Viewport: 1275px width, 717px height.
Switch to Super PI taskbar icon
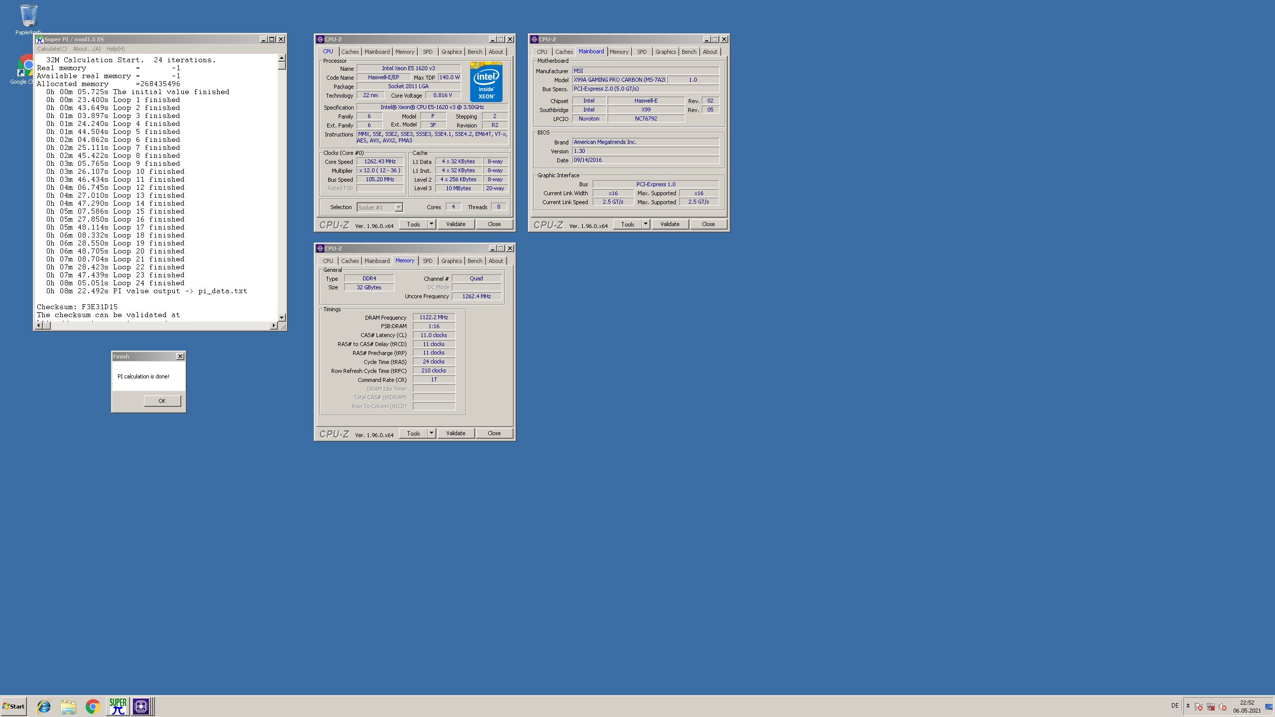pos(118,706)
